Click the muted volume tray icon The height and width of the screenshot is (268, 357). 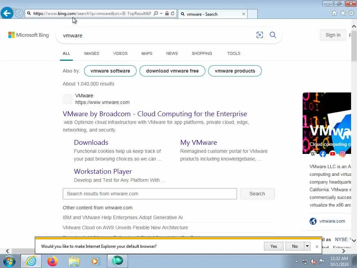point(313,262)
